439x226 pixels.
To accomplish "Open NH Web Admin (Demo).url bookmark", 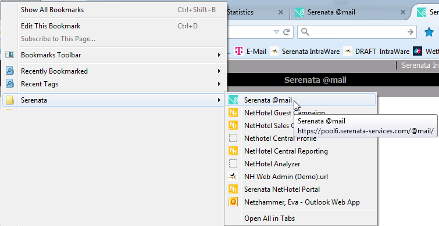I will click(301, 177).
